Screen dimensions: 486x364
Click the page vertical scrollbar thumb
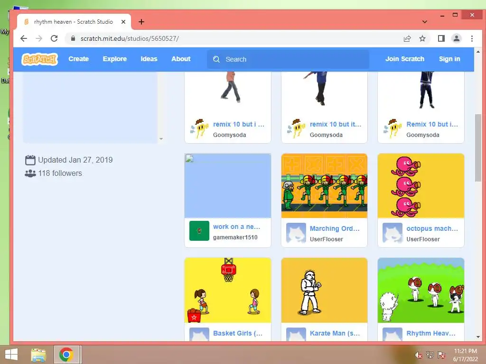478,148
